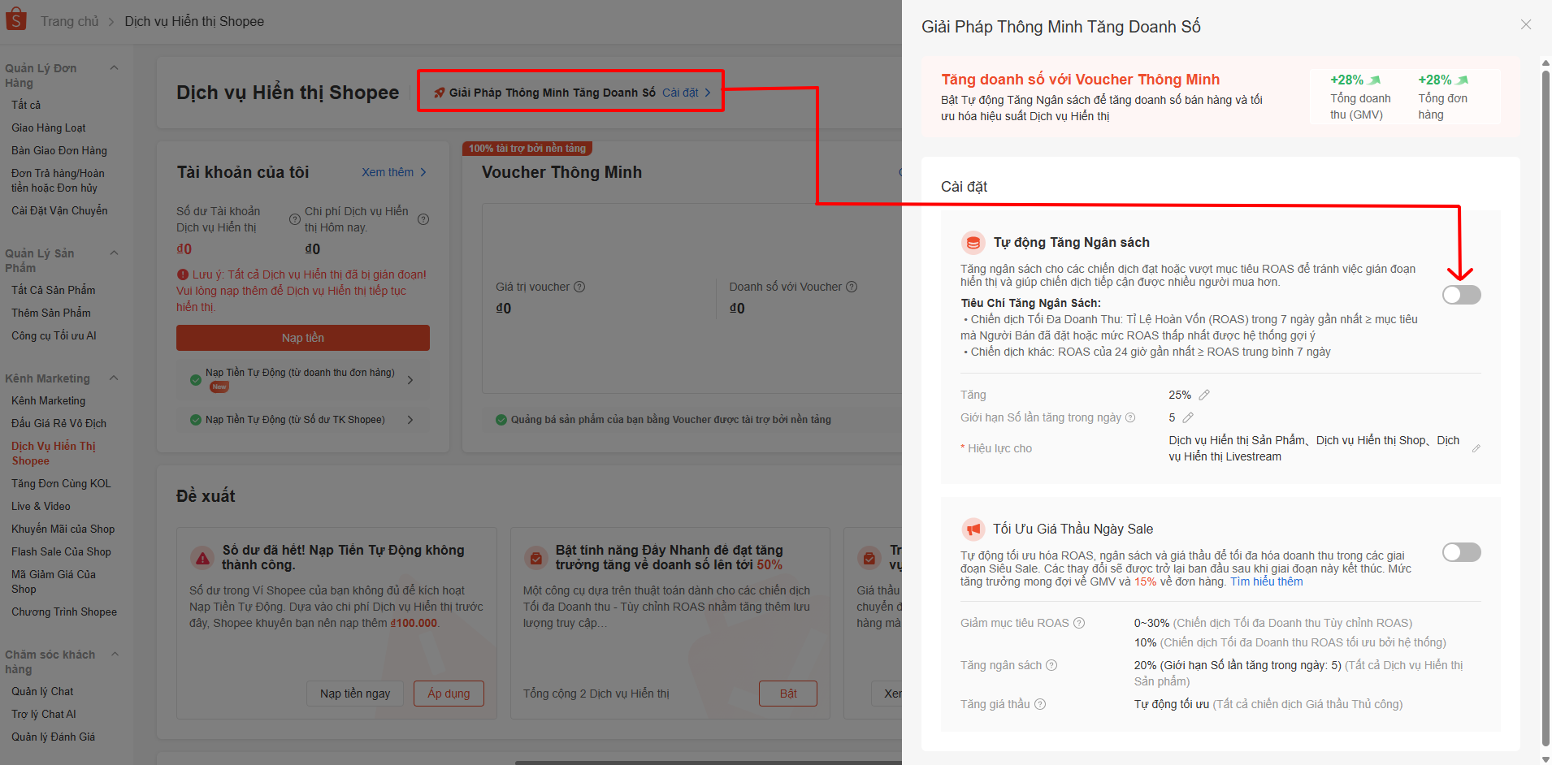Image resolution: width=1552 pixels, height=765 pixels.
Task: Collapse the Kênh Marketing sidebar section
Action: [x=114, y=378]
